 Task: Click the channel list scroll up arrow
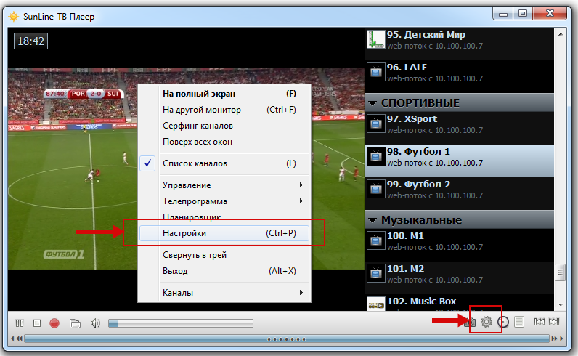pyautogui.click(x=561, y=34)
